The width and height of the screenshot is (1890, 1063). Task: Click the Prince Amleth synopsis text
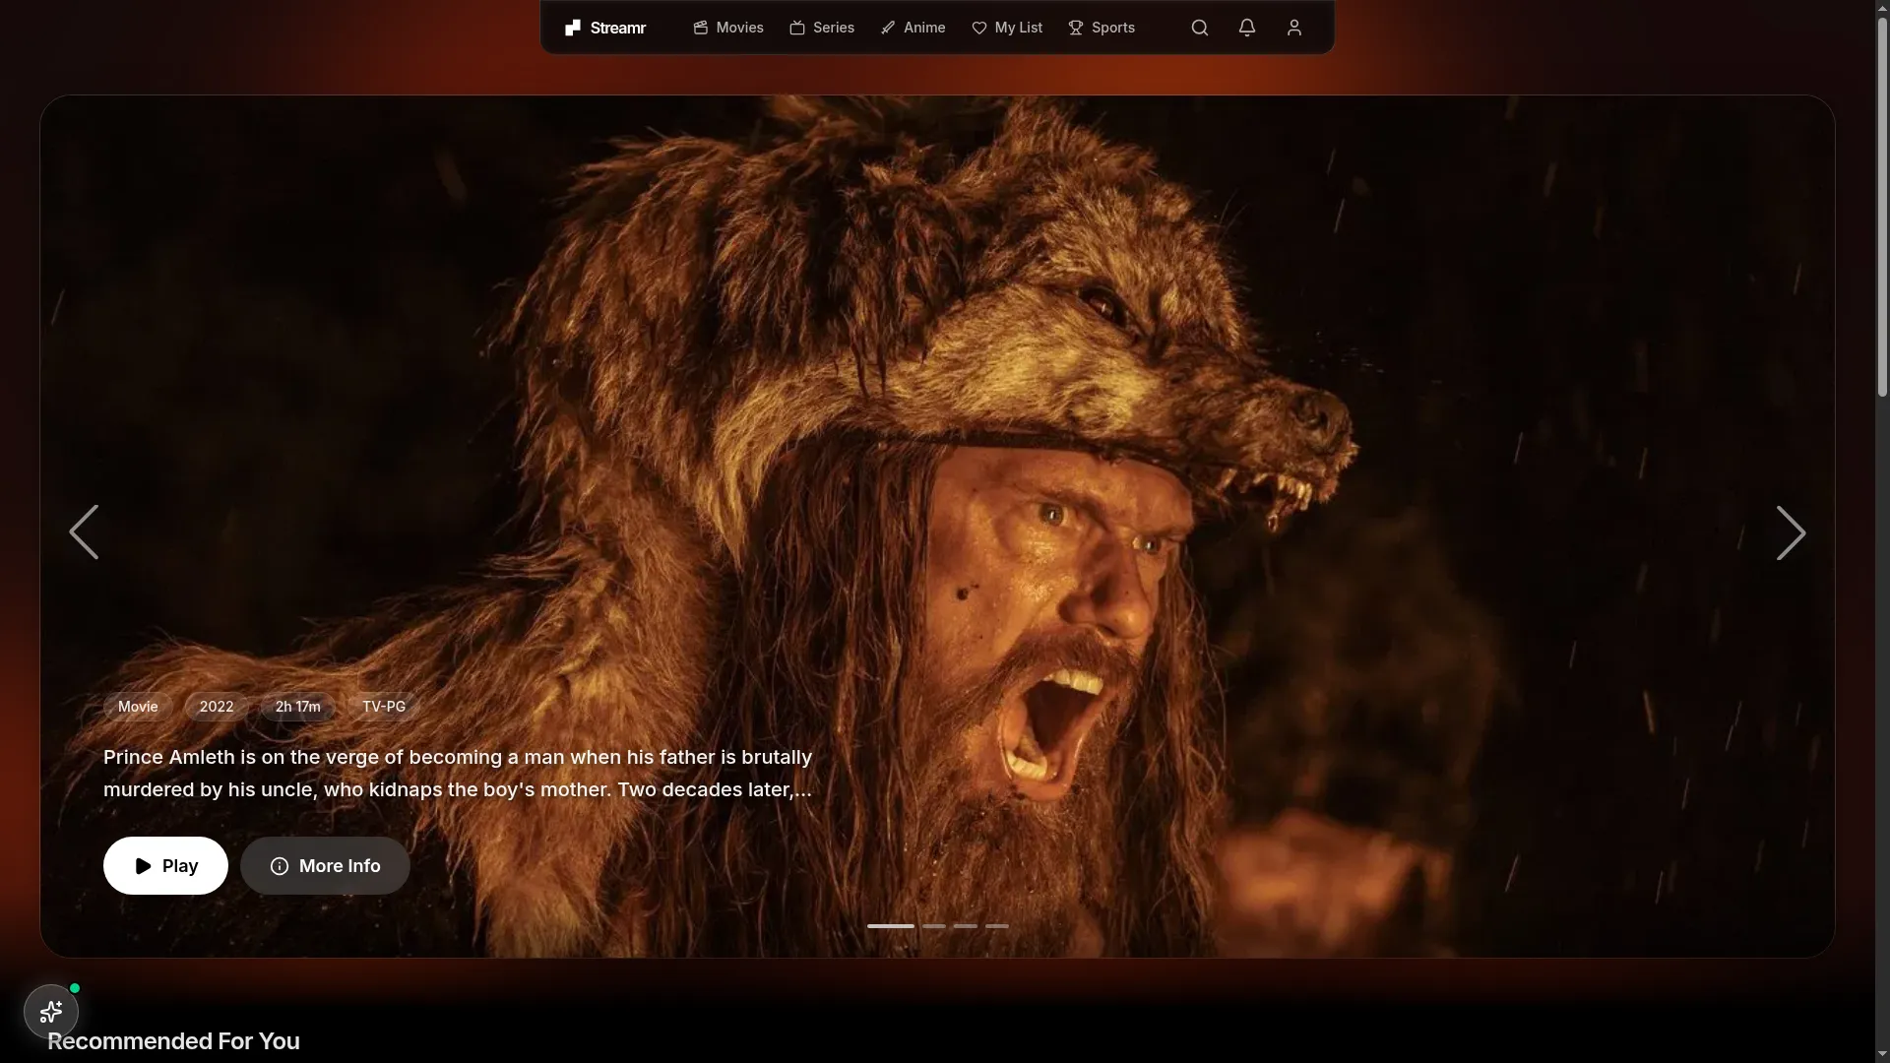(458, 774)
